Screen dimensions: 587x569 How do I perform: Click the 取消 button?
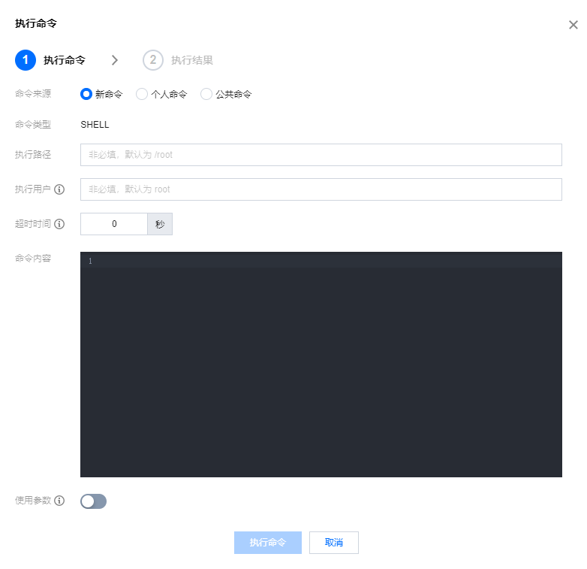pyautogui.click(x=333, y=543)
